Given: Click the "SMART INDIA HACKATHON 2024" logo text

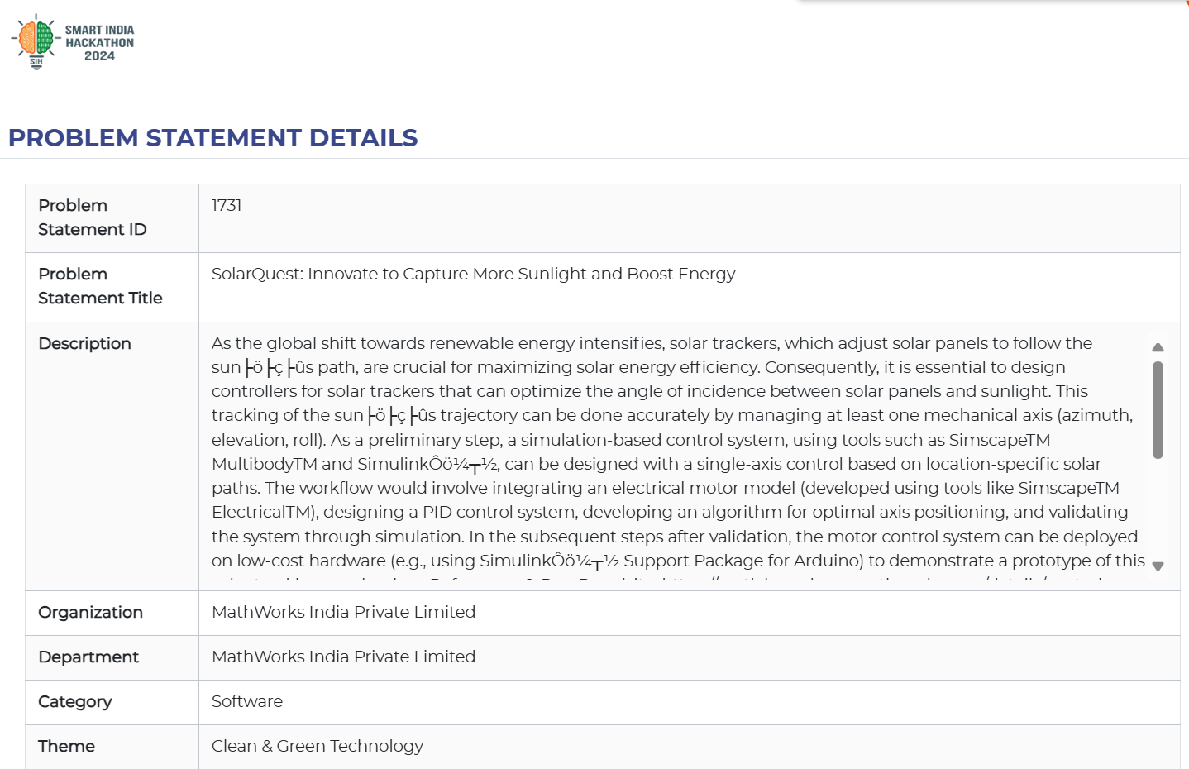Looking at the screenshot, I should click(x=99, y=43).
